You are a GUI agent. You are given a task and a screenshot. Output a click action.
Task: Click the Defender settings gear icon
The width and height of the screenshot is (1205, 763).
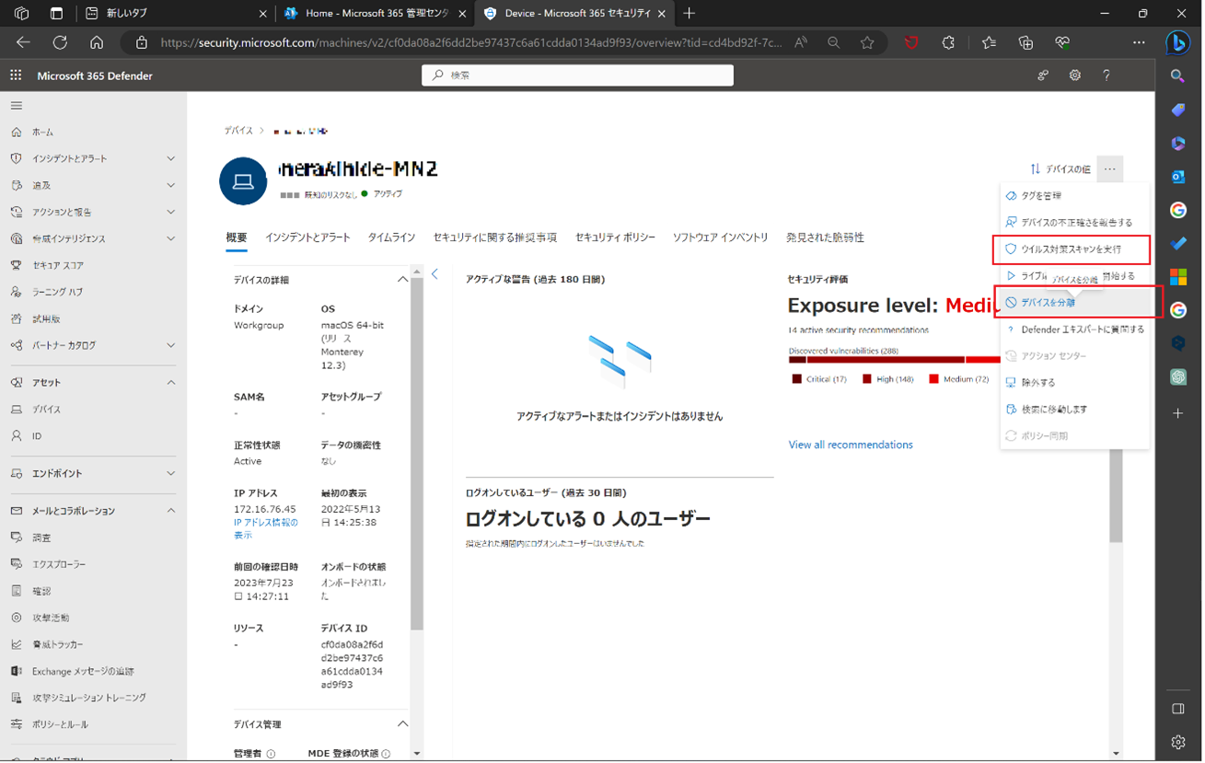click(1075, 75)
